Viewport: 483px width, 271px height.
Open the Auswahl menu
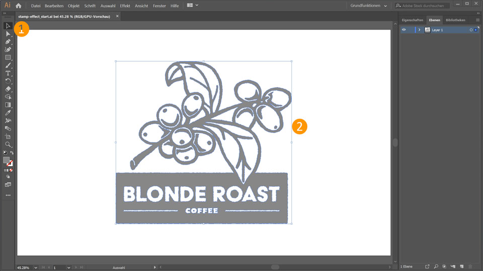[x=108, y=6]
